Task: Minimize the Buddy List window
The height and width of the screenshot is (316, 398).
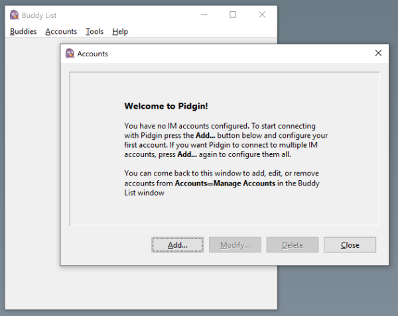Action: pos(203,15)
